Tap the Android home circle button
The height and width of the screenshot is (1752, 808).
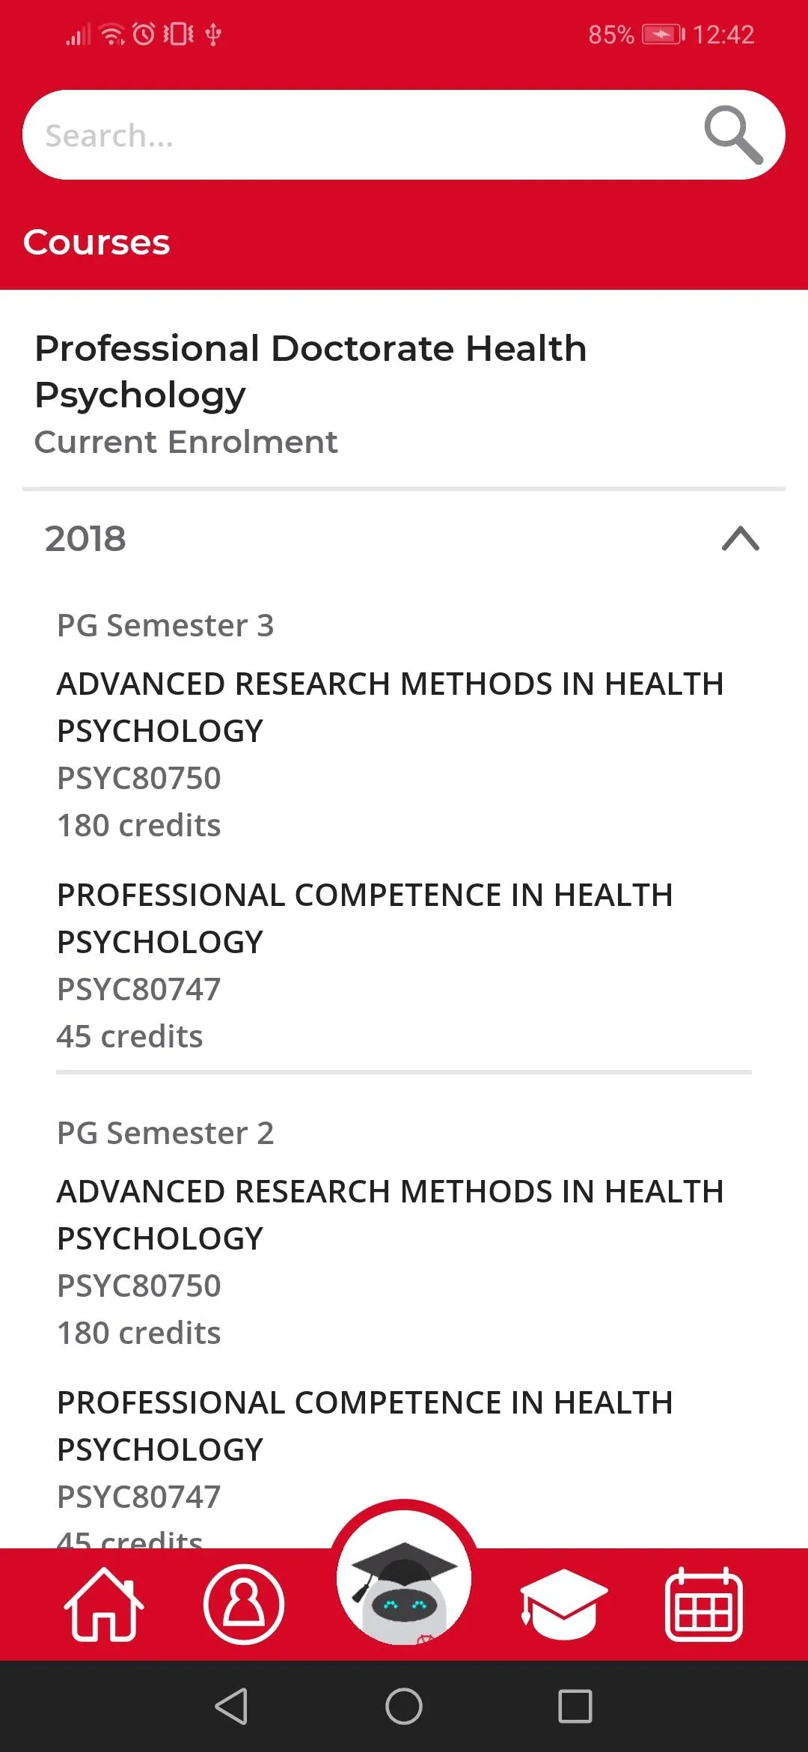pos(404,1706)
